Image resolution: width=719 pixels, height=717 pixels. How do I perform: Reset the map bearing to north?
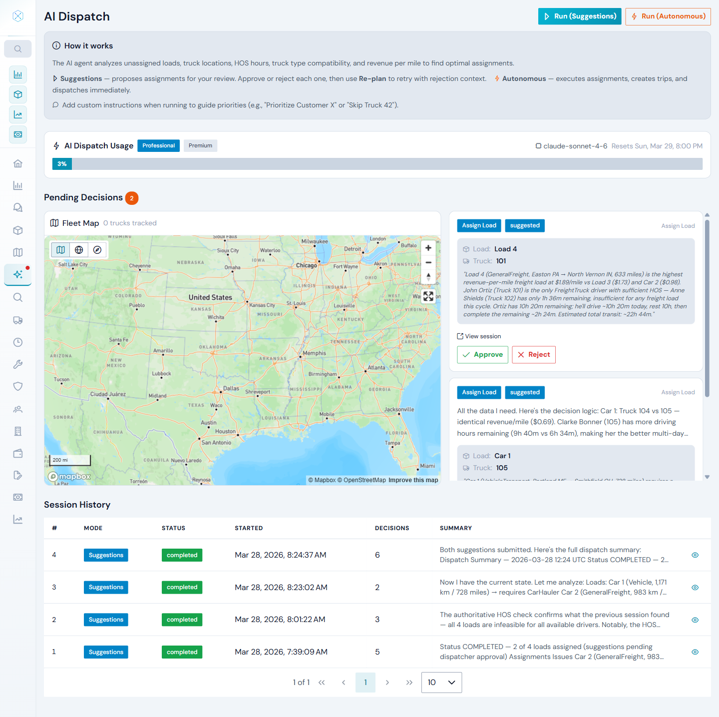click(x=428, y=276)
